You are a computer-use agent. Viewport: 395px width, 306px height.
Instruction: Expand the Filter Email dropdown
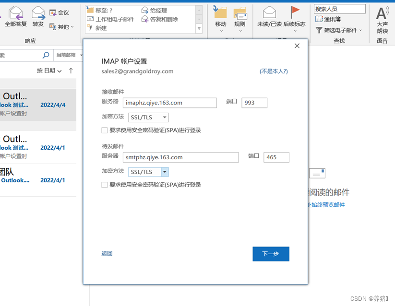coord(339,30)
